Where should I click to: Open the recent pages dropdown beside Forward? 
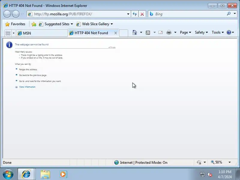(x=22, y=14)
